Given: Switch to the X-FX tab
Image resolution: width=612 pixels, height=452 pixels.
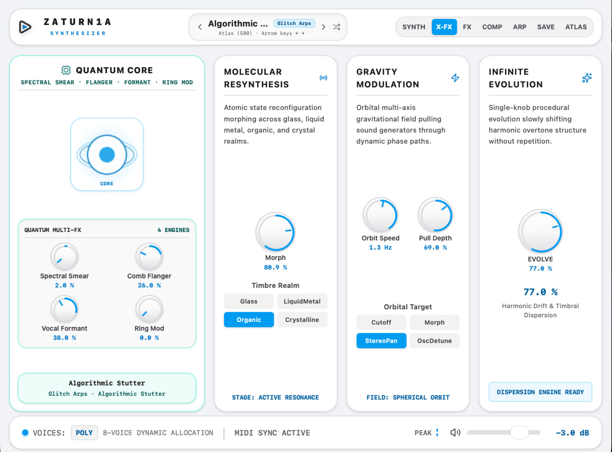Looking at the screenshot, I should pyautogui.click(x=444, y=27).
